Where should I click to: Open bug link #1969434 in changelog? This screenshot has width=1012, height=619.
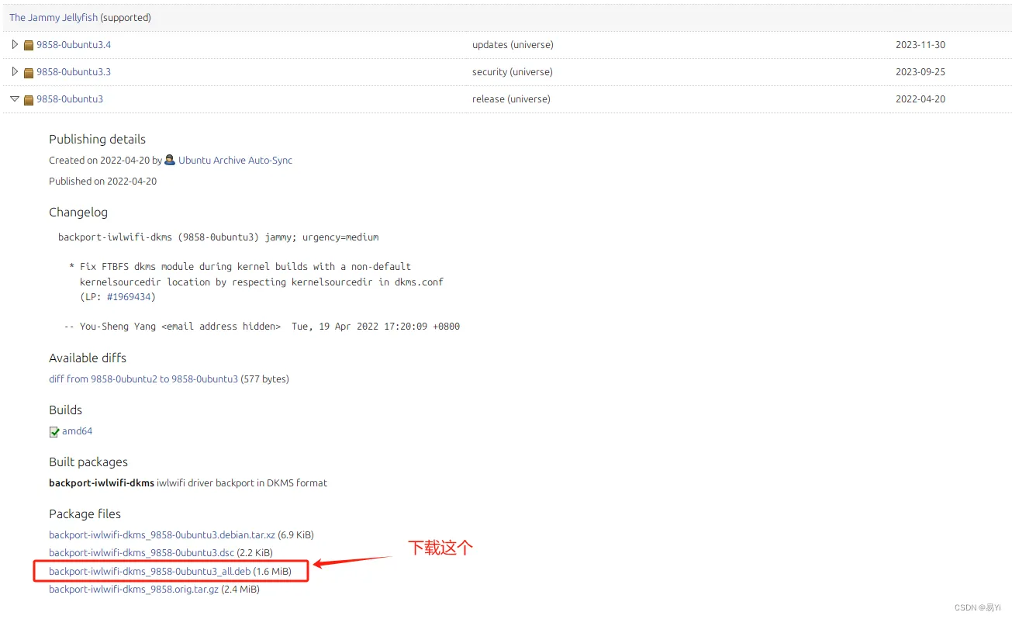(129, 297)
